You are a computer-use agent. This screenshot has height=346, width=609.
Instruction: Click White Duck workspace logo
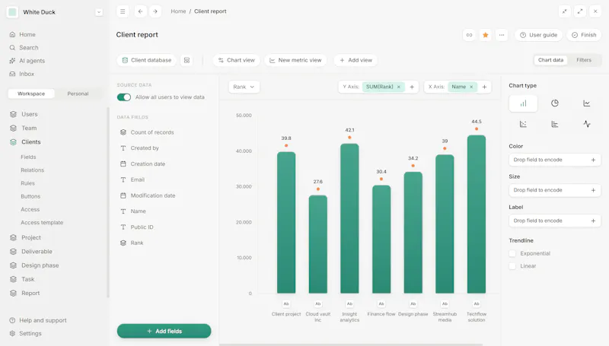coord(12,12)
